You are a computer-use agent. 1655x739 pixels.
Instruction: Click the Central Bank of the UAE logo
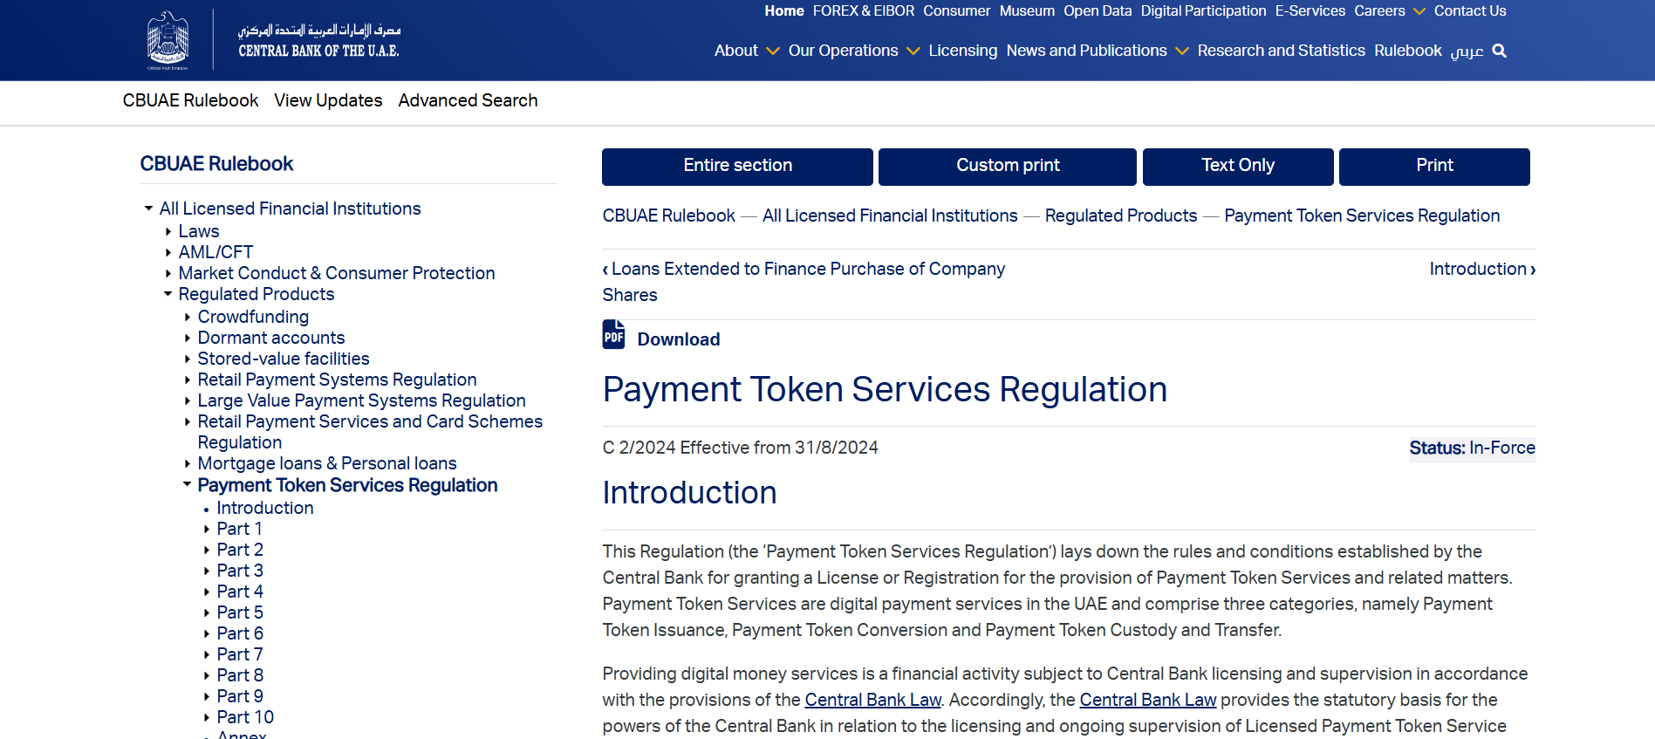coord(273,40)
